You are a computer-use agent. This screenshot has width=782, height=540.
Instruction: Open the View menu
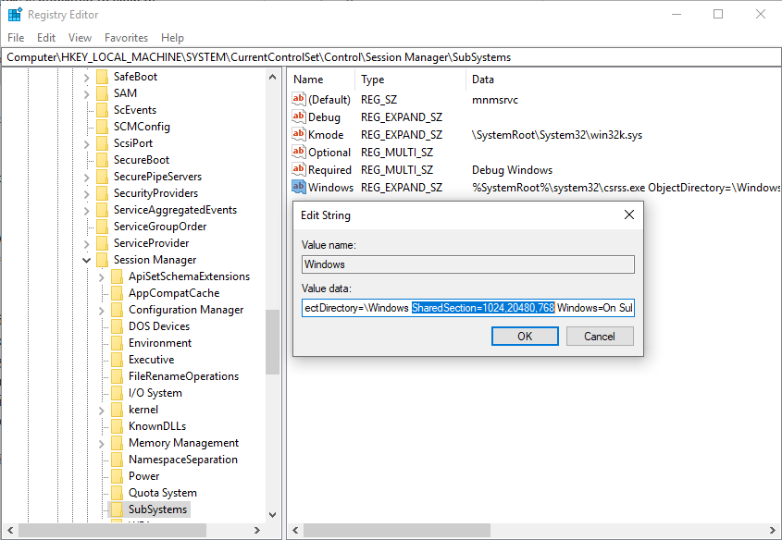[x=80, y=38]
